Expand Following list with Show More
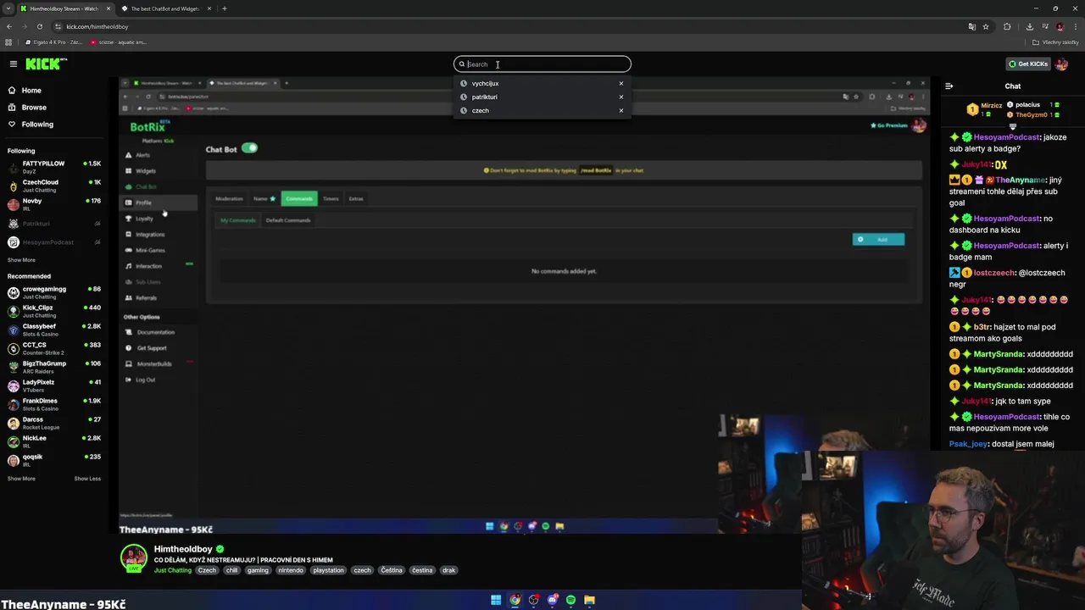The height and width of the screenshot is (610, 1085). click(x=21, y=260)
